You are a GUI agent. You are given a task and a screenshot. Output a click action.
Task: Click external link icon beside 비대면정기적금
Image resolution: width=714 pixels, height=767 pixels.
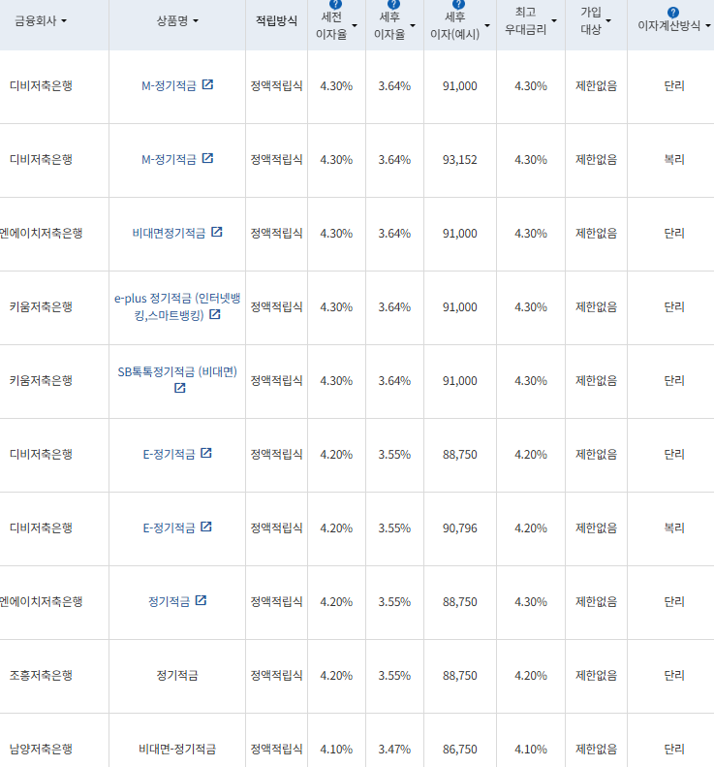click(217, 233)
